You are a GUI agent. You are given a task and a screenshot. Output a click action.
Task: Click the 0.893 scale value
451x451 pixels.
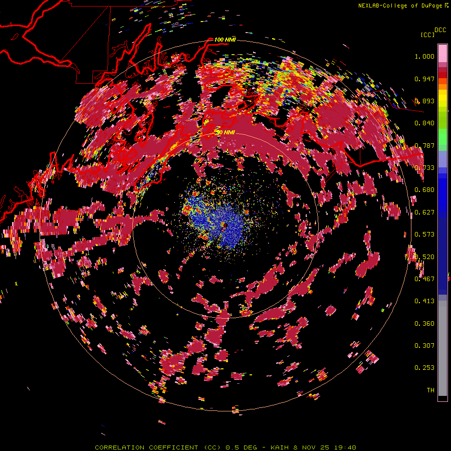click(424, 101)
